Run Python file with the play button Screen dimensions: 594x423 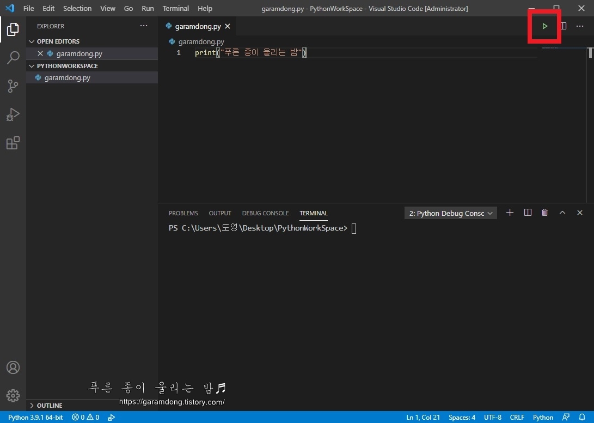(545, 26)
